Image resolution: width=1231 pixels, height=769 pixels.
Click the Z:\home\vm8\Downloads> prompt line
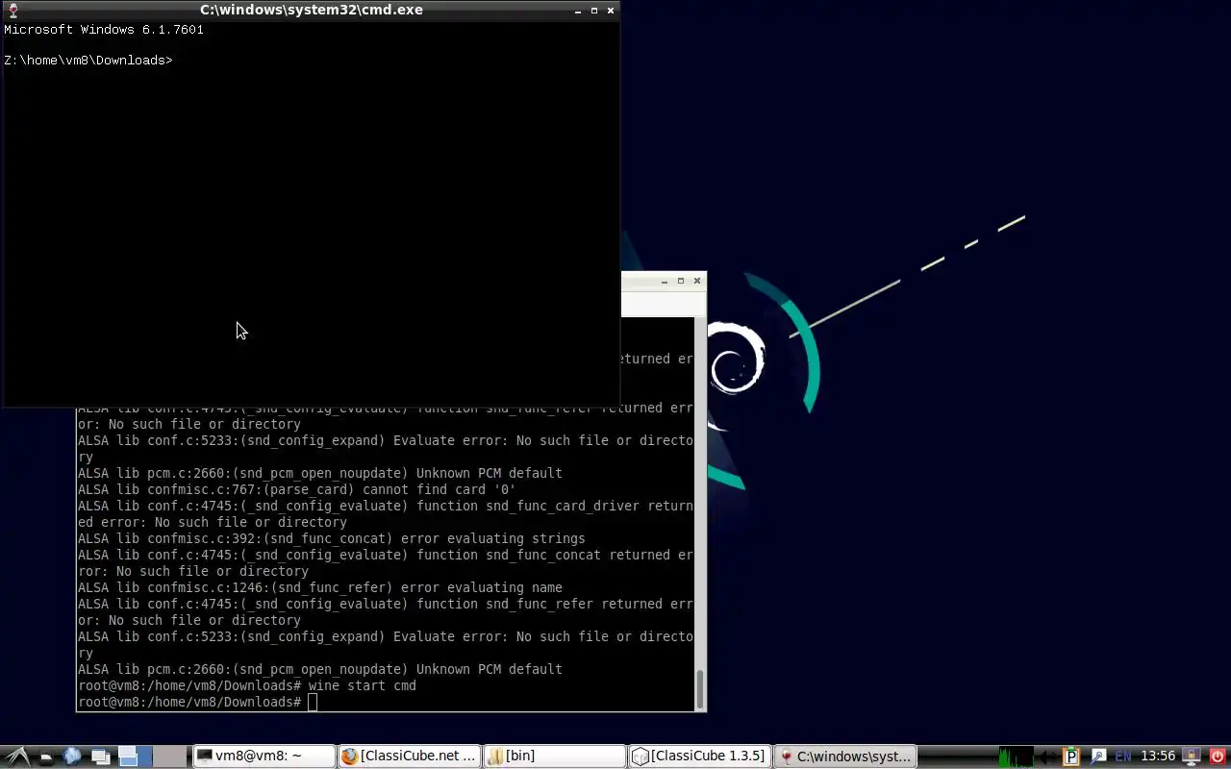click(x=88, y=61)
